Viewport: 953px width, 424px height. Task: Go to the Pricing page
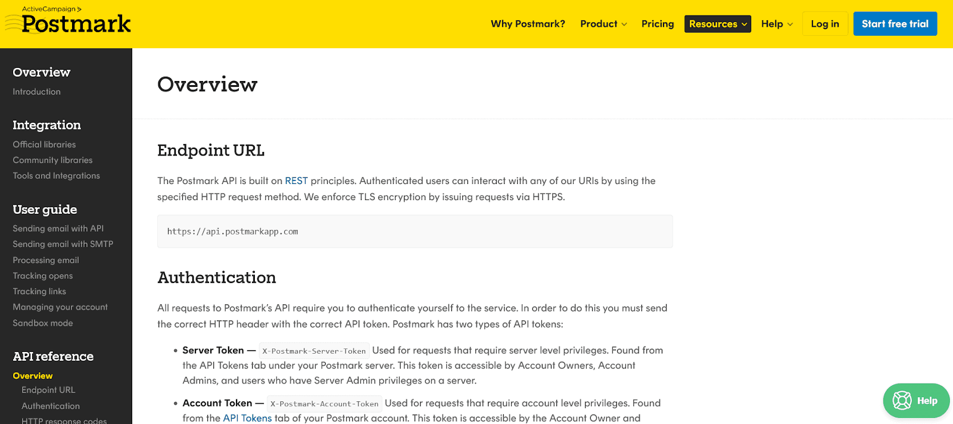click(658, 24)
